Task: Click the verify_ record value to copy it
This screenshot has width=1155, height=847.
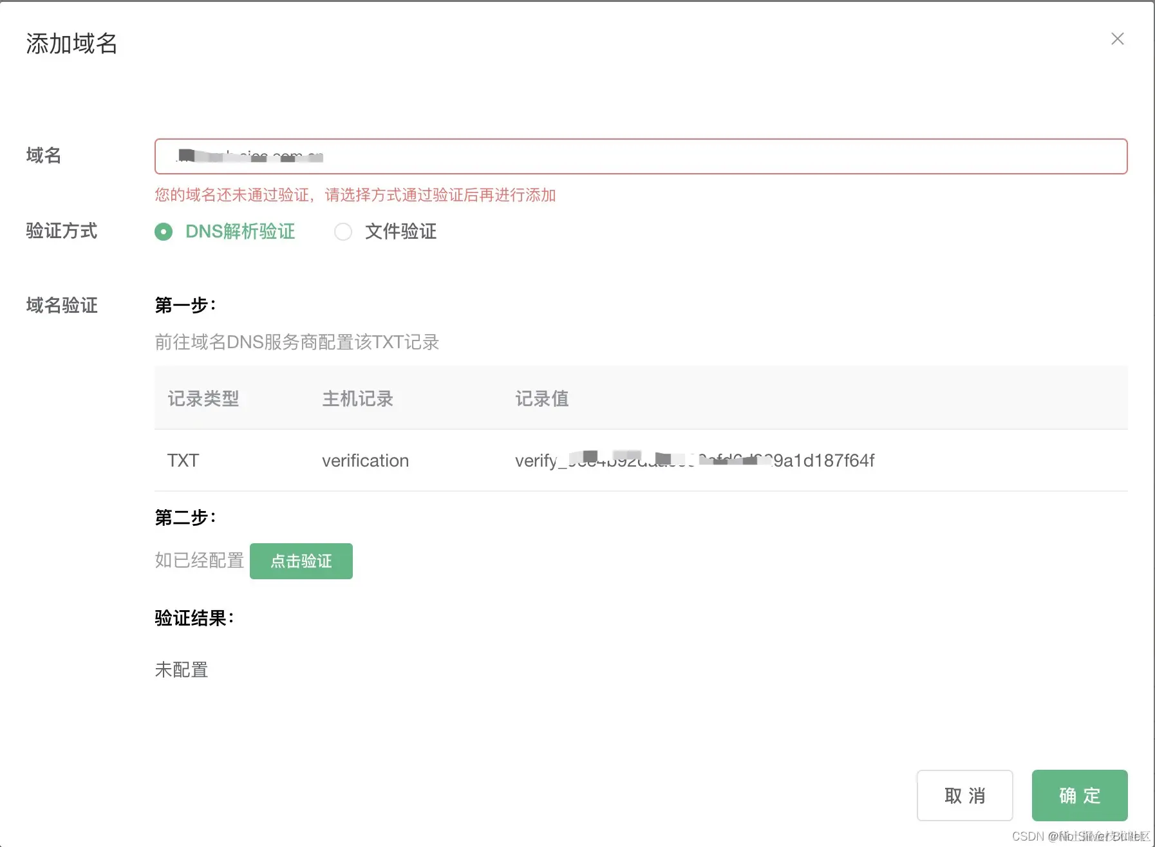Action: 694,460
